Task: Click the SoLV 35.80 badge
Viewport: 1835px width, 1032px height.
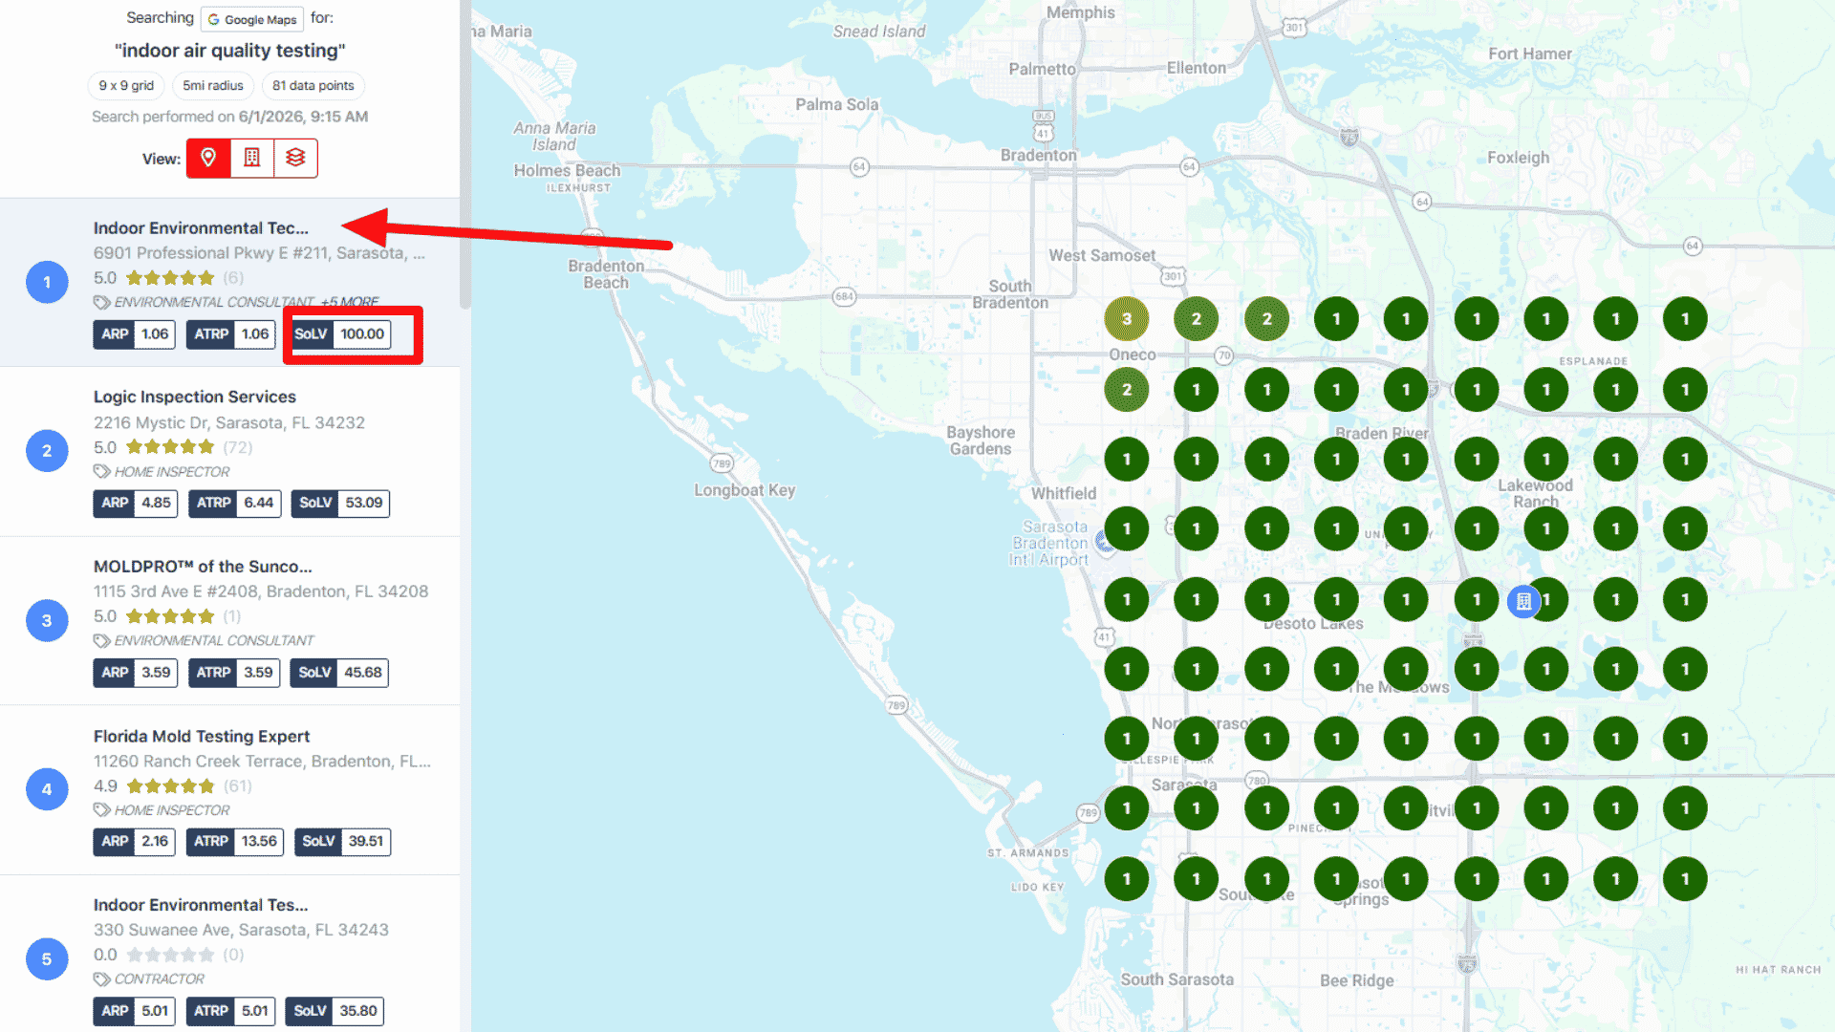Action: tap(335, 1010)
